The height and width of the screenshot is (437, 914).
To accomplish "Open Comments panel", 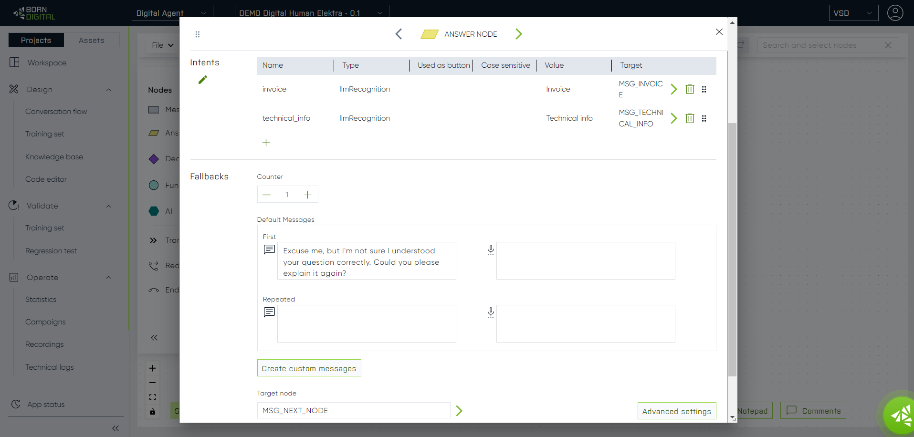I will [x=813, y=411].
